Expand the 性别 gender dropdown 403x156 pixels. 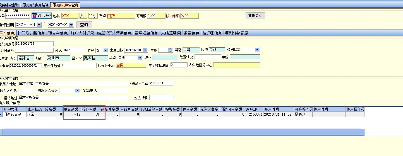[x=105, y=50]
